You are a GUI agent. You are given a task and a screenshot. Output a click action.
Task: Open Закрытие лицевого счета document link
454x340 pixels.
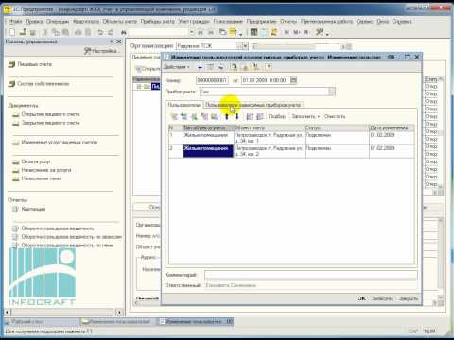point(50,123)
